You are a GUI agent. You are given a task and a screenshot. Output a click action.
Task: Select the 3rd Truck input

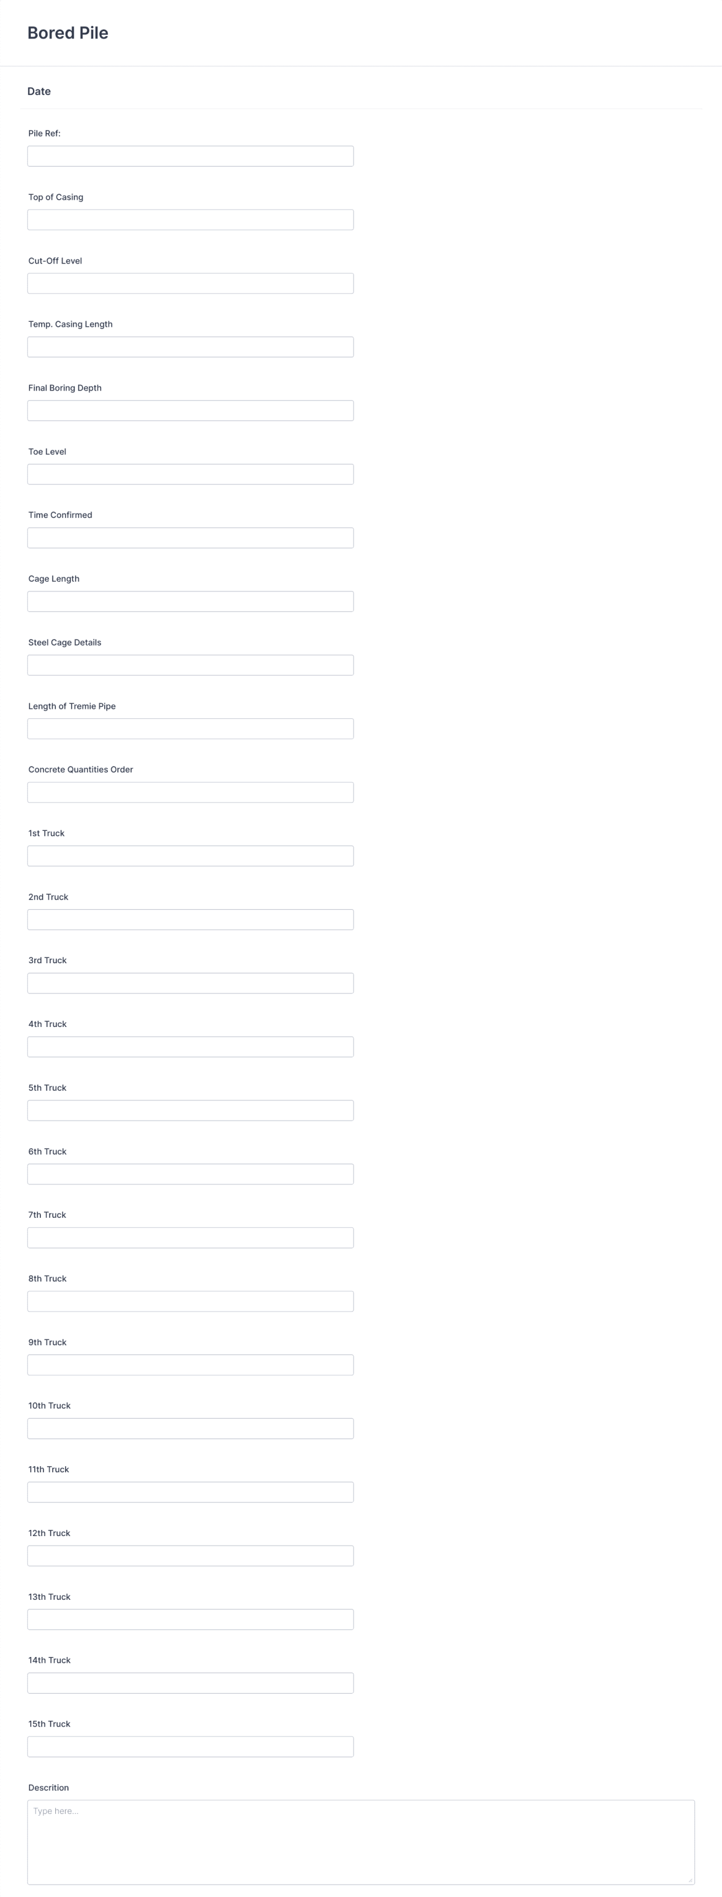pyautogui.click(x=190, y=982)
